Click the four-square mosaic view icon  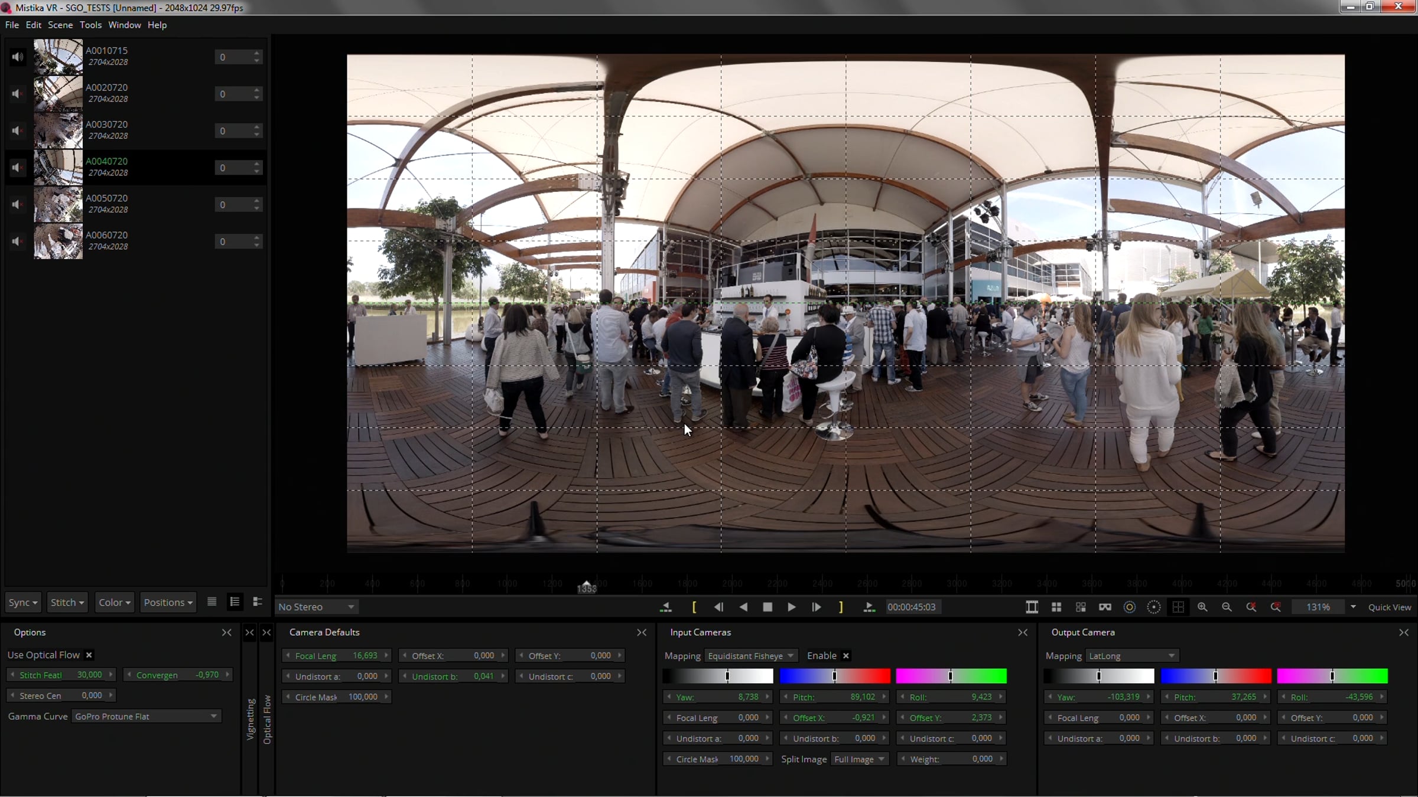[x=1056, y=607]
